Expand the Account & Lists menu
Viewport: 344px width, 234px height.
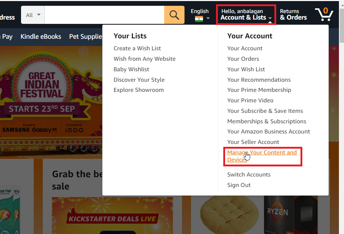coord(246,14)
